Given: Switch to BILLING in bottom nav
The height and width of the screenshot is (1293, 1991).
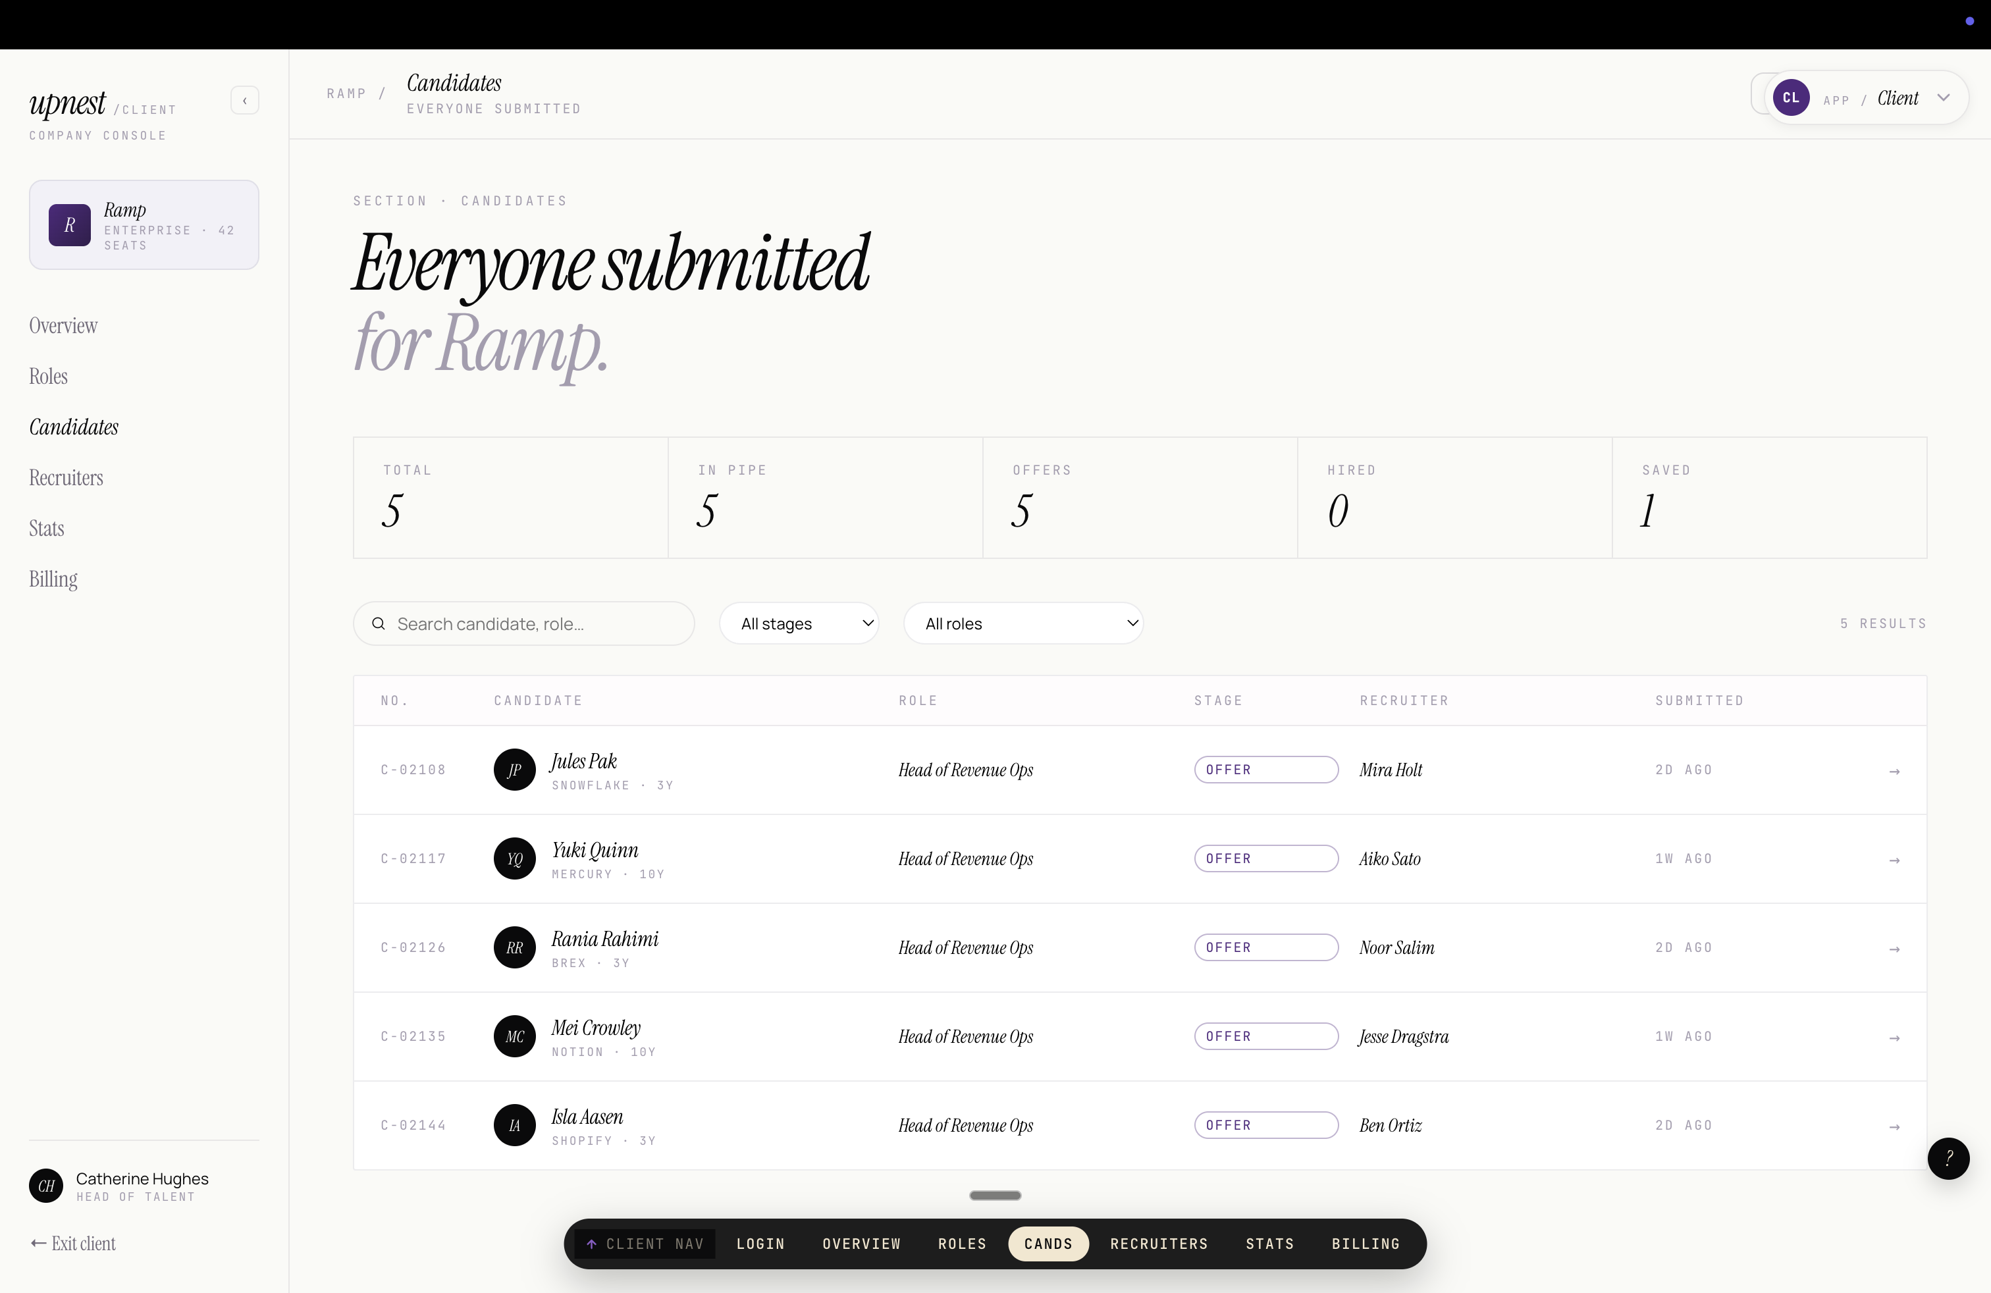Looking at the screenshot, I should click(x=1366, y=1244).
